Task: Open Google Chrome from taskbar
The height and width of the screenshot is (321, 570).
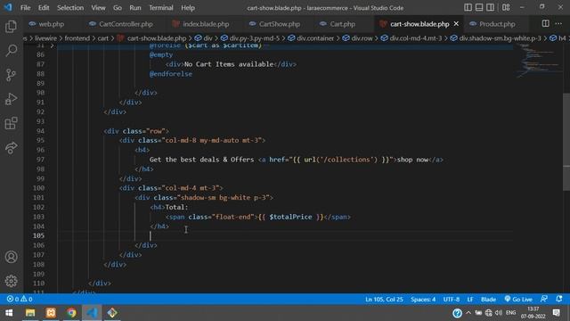Action: point(71,313)
